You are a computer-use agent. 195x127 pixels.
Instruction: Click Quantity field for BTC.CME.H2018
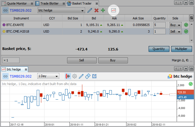pyautogui.click(x=159, y=31)
